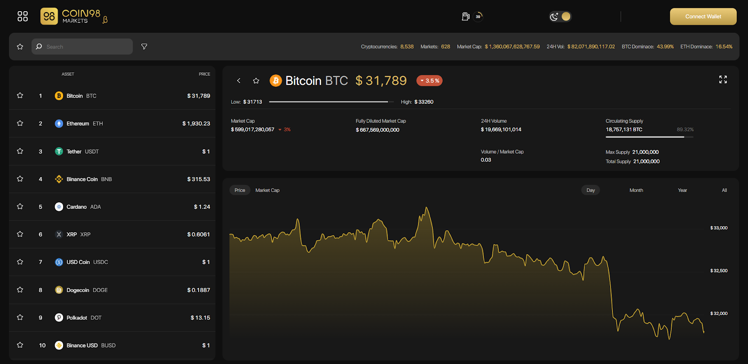Favorite Binance USD in the list

pos(20,345)
